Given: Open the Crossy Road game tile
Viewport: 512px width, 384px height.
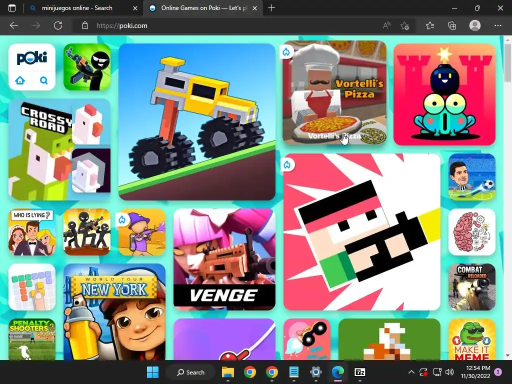Looking at the screenshot, I should tap(59, 149).
